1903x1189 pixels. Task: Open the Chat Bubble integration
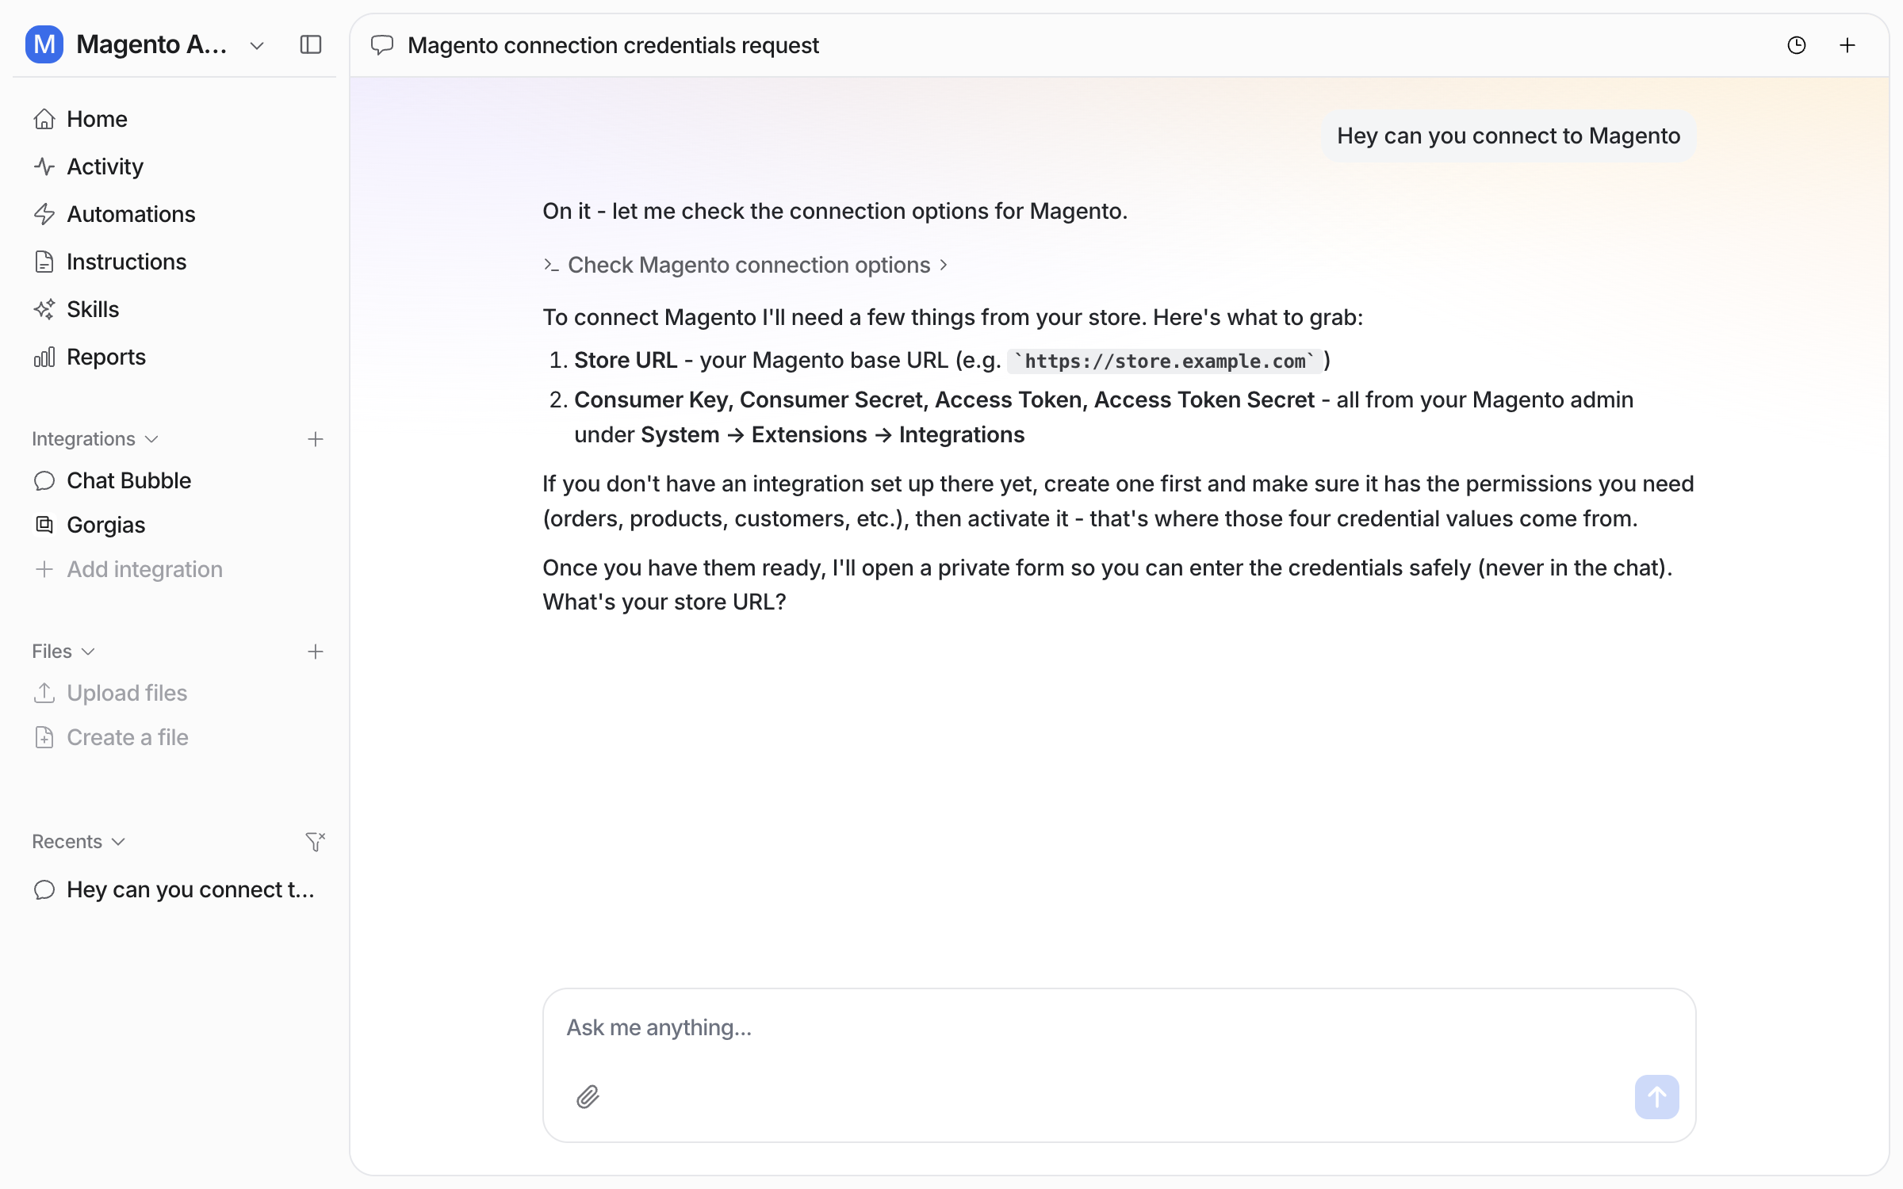coord(174,480)
